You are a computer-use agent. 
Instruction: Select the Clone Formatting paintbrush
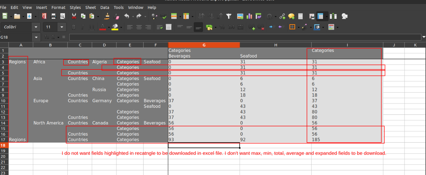[107, 16]
